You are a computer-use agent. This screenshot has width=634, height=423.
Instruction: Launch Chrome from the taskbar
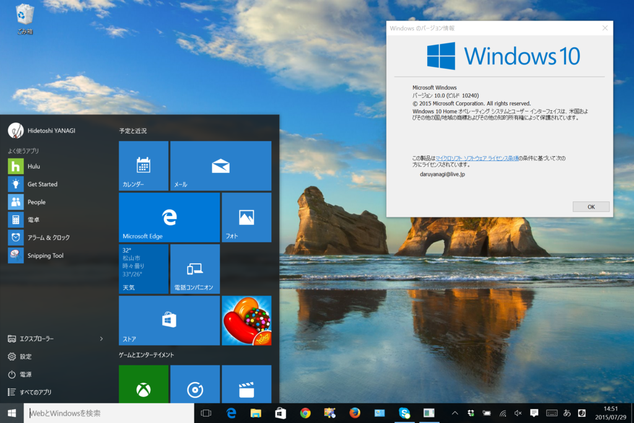point(305,413)
